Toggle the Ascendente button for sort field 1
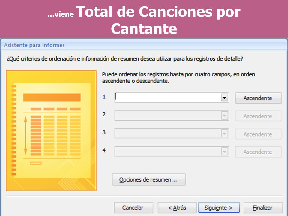 point(258,98)
